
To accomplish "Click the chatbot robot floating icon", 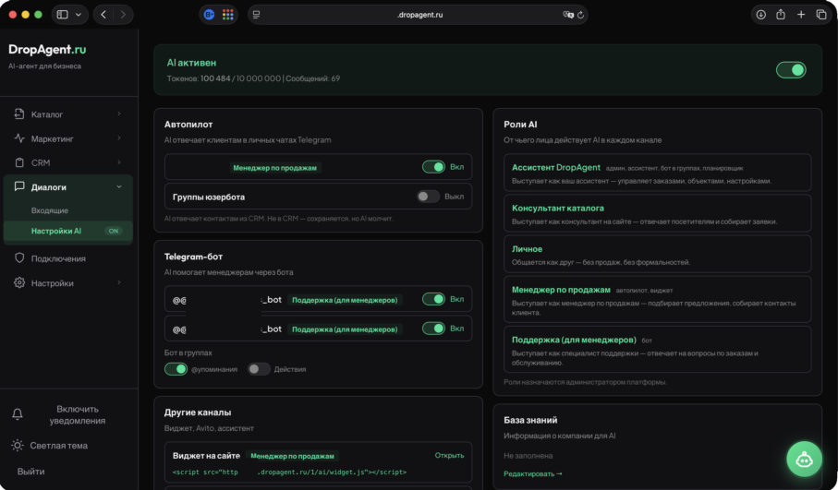I will (804, 459).
